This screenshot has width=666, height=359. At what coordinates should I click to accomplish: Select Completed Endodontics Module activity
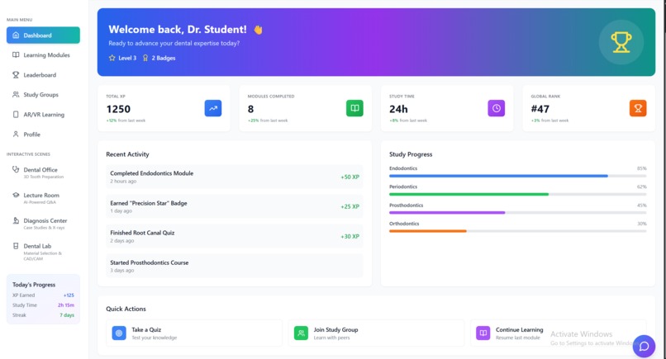(x=235, y=177)
